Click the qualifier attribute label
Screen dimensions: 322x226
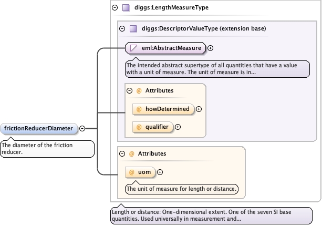[157, 127]
